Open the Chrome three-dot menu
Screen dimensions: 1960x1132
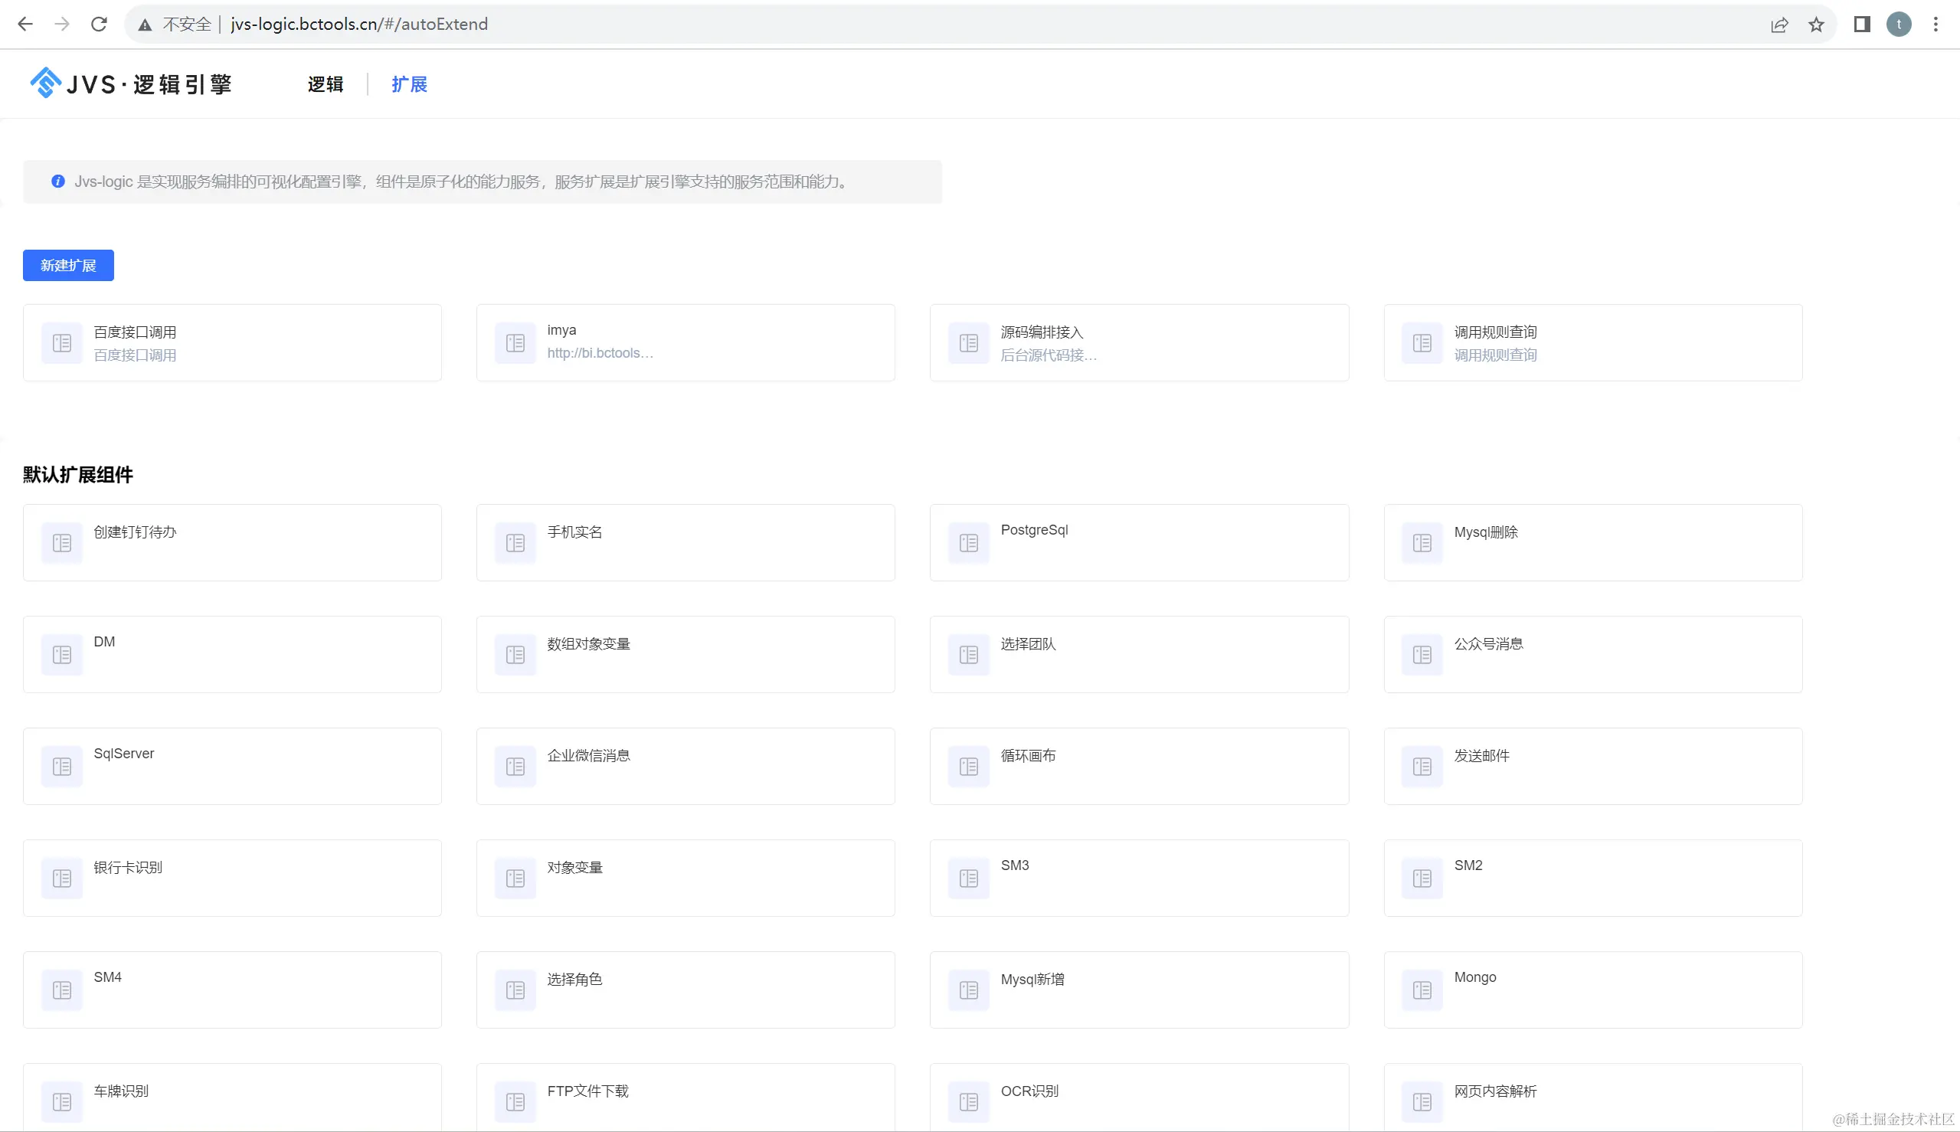click(1935, 25)
